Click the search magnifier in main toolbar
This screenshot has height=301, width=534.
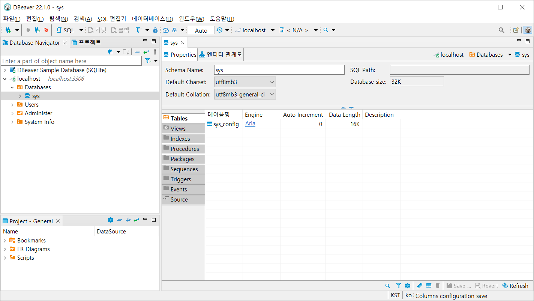pyautogui.click(x=326, y=30)
